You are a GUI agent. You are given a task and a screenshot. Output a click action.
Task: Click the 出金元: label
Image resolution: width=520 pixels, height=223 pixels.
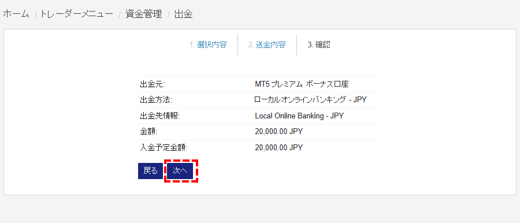coord(153,84)
